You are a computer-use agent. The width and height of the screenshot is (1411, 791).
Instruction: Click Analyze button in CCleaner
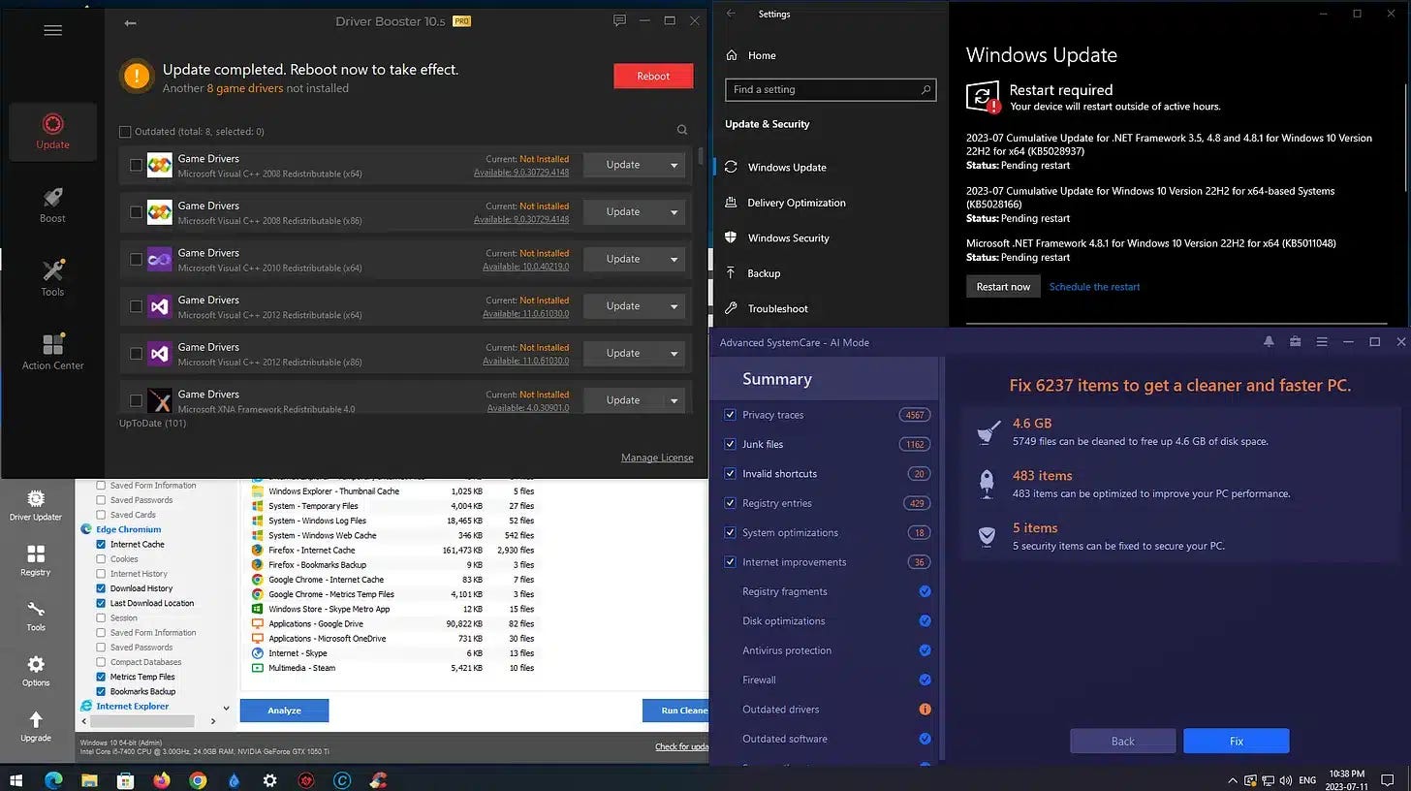point(284,711)
